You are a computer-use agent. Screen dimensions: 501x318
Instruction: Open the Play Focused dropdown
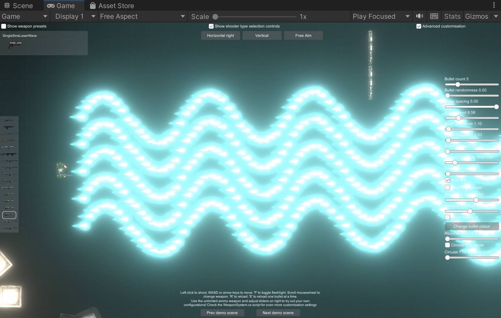click(381, 16)
